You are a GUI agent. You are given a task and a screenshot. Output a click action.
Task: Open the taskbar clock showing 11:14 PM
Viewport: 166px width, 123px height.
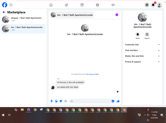[x=154, y=115]
